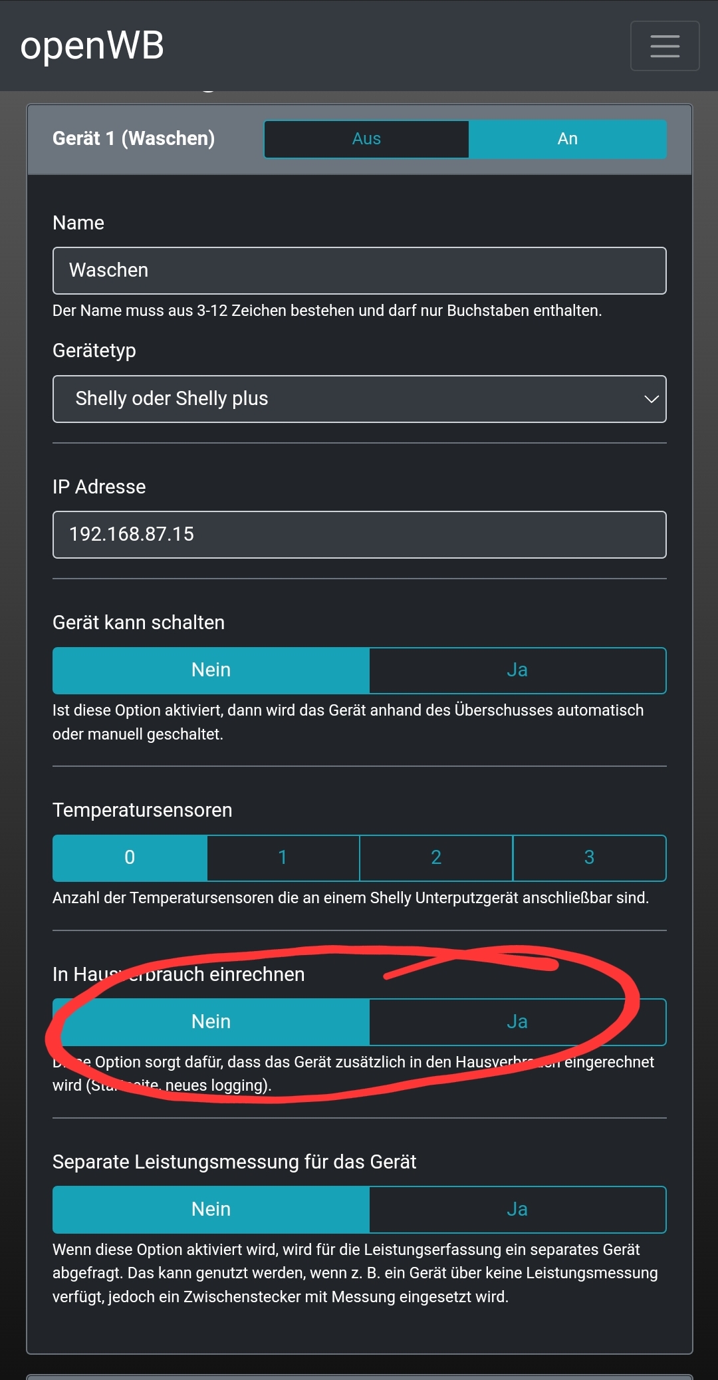
Task: Click the openWB logo title
Action: click(x=92, y=46)
